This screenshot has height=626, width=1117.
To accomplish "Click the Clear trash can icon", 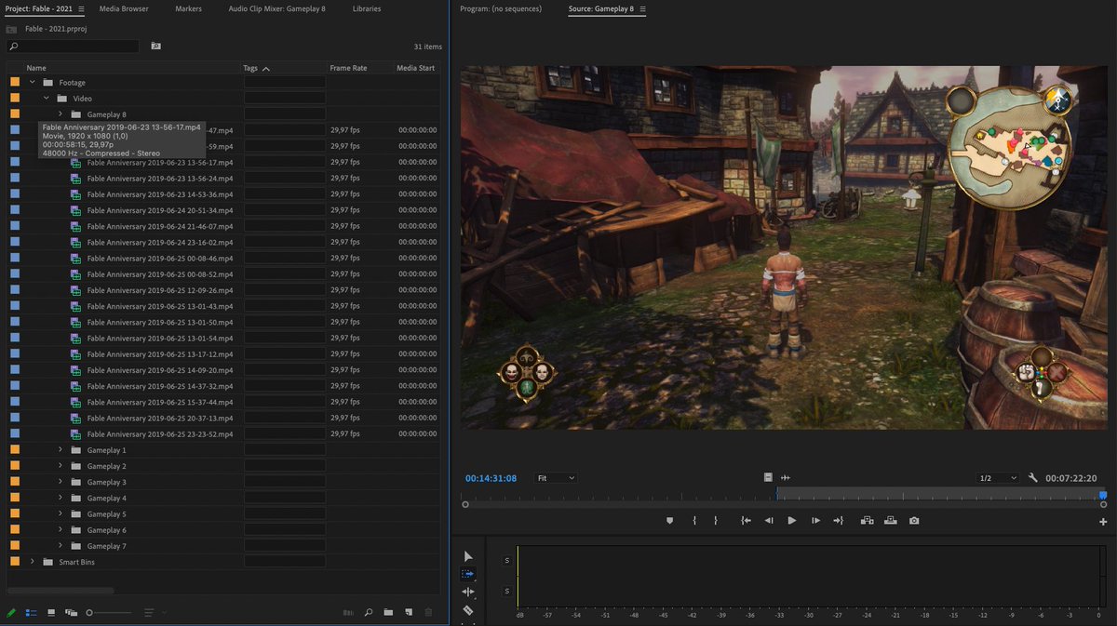I will pos(428,613).
